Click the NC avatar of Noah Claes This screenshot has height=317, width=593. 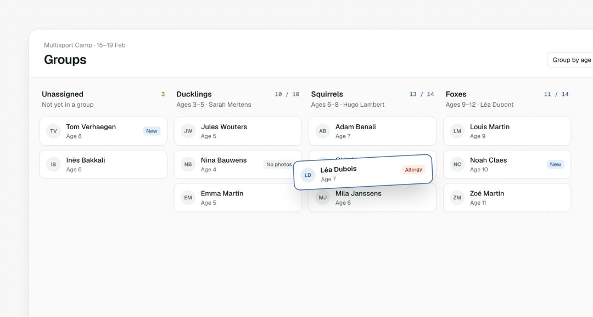pyautogui.click(x=457, y=164)
